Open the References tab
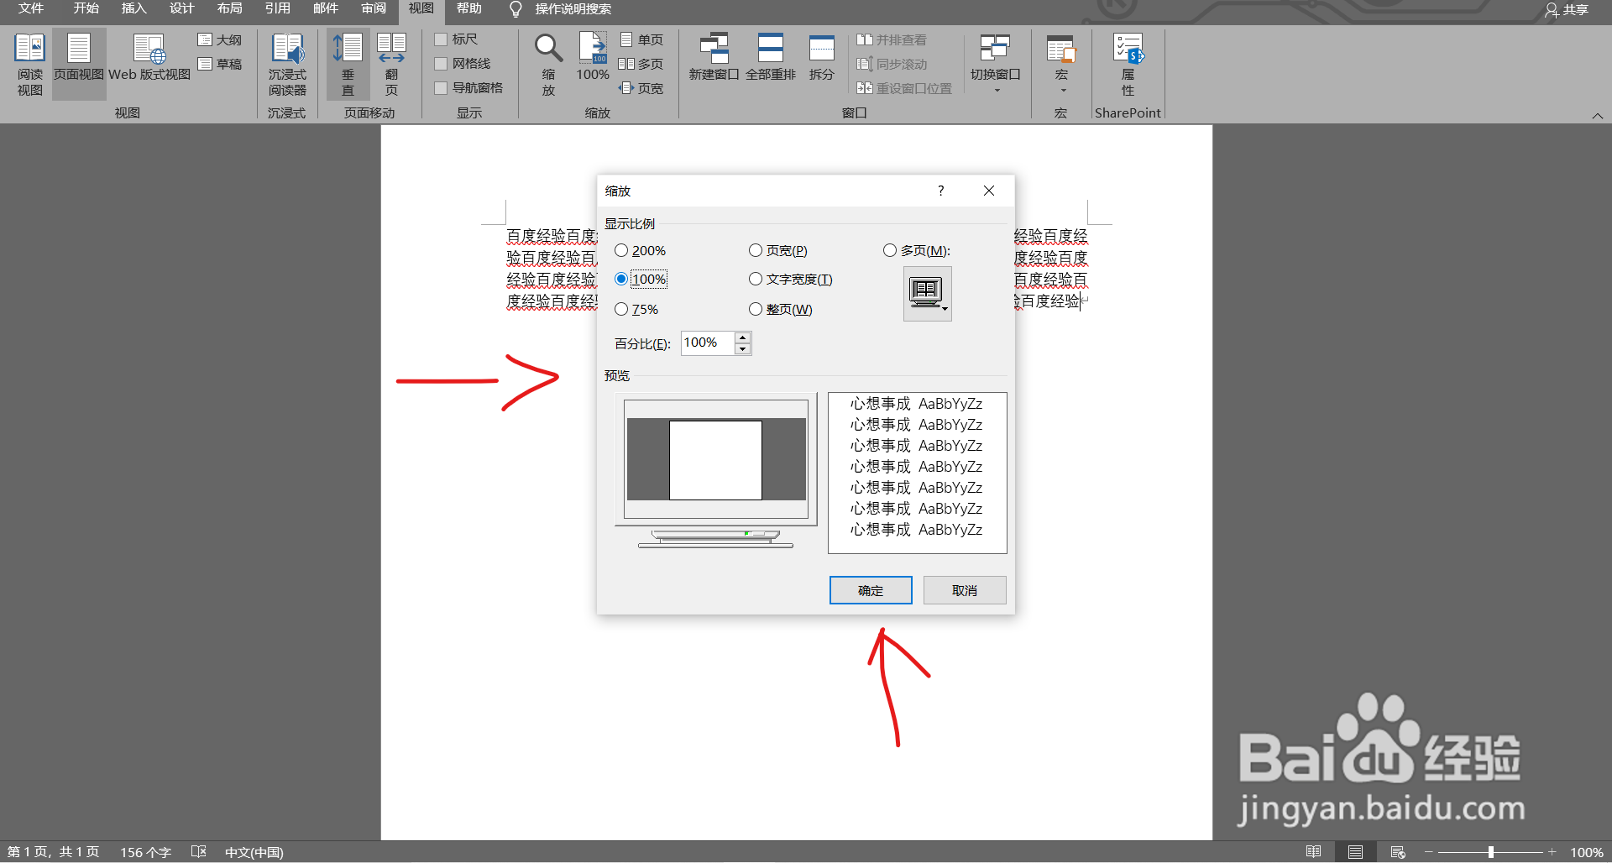Screen dimensions: 1612x863 click(x=277, y=9)
